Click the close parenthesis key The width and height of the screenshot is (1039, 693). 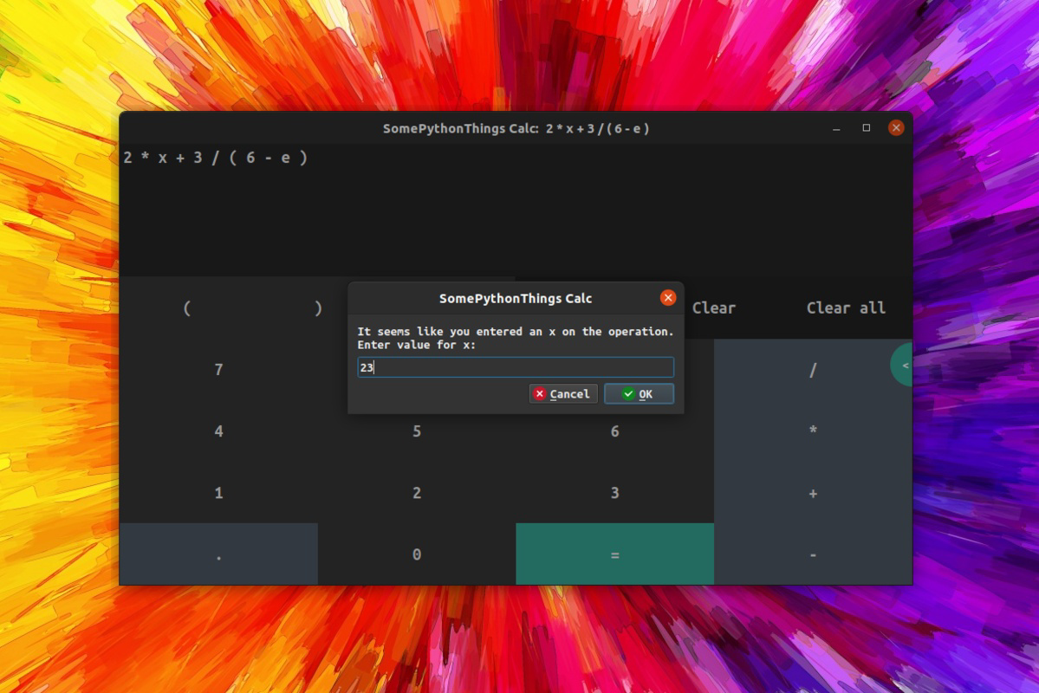318,308
